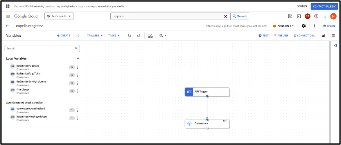Image resolution: width=341 pixels, height=145 pixels.
Task: Expand the right-side collapsed panel
Action: coord(336,45)
